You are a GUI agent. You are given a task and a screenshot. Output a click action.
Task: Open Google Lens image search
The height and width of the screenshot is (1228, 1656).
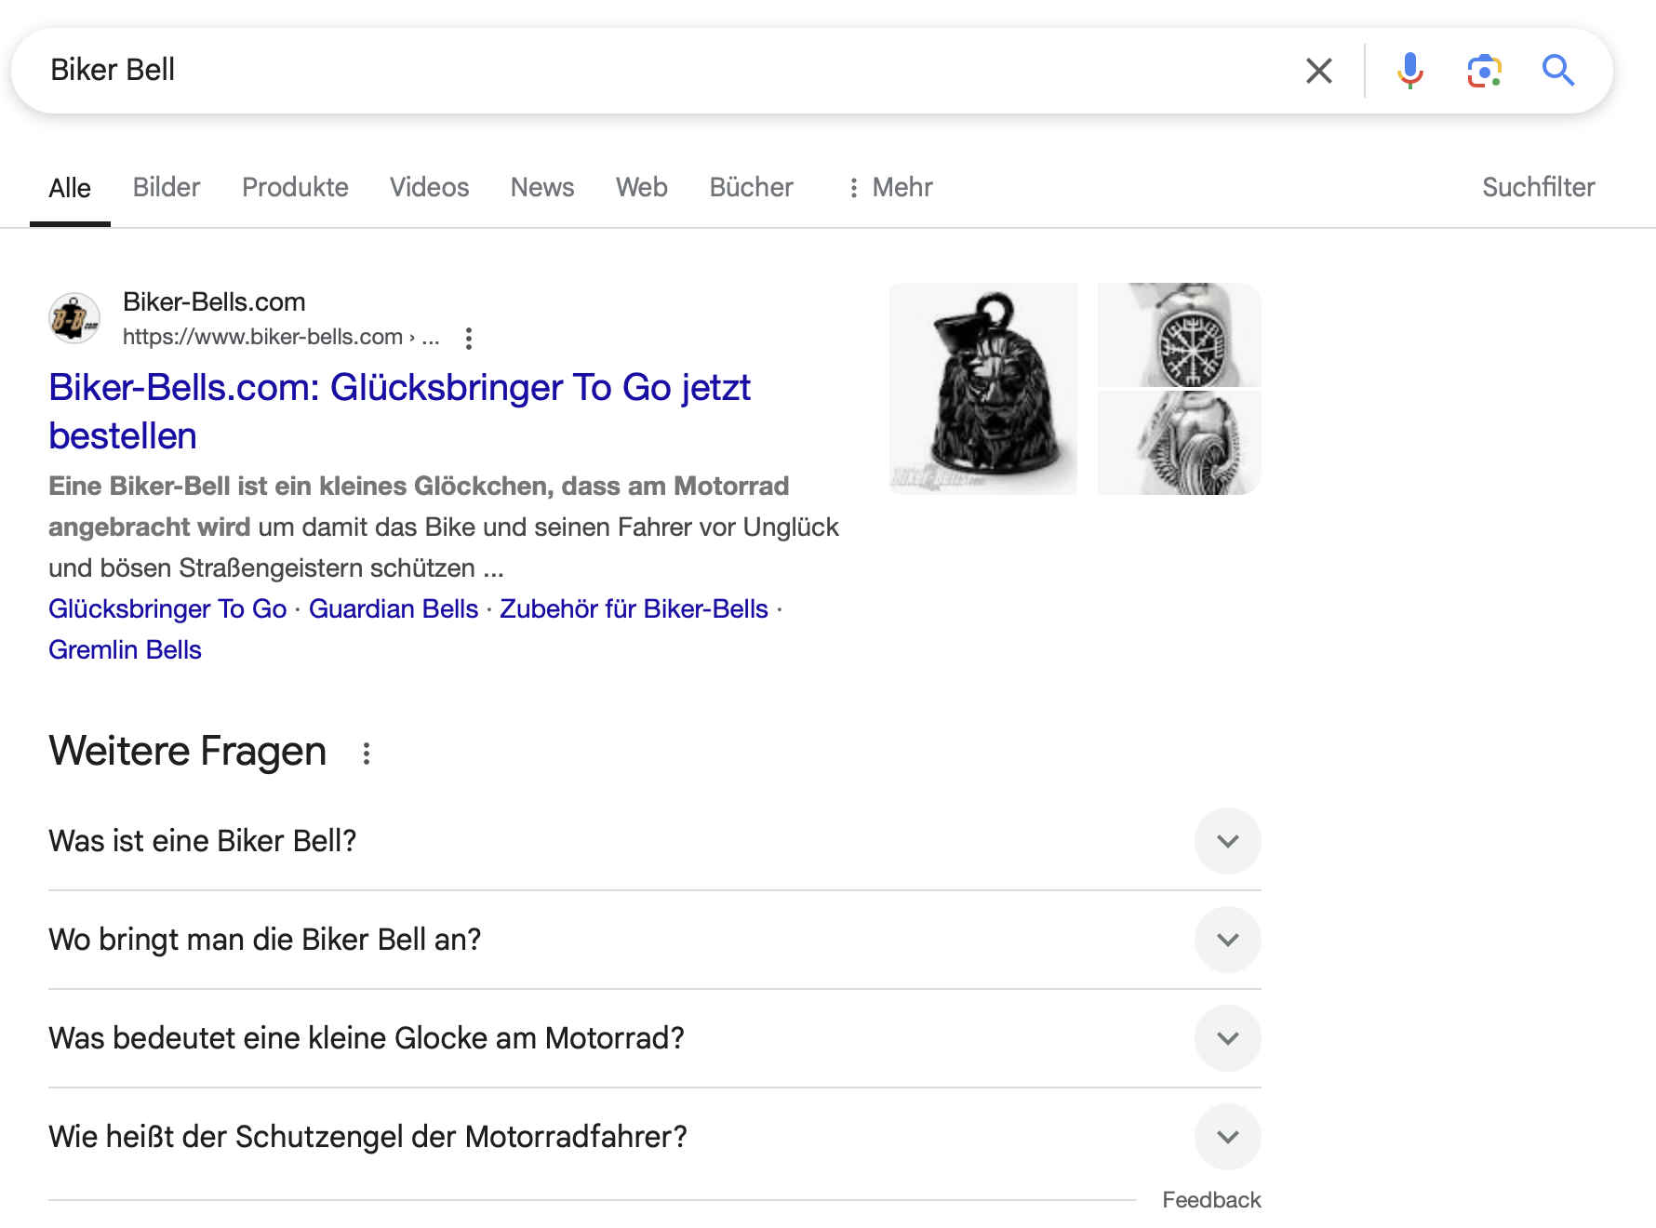pos(1484,71)
